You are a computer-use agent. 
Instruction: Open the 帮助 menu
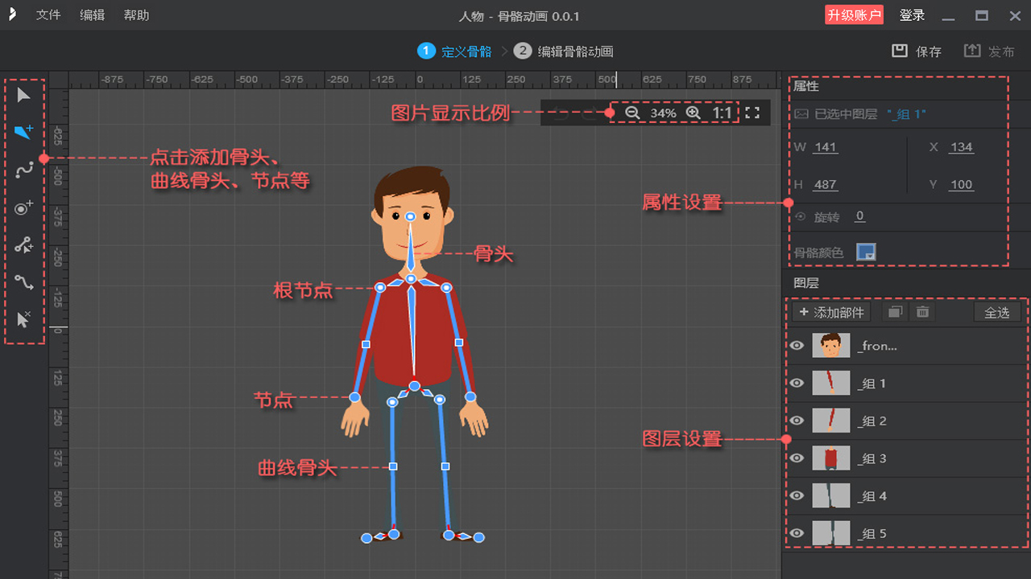pyautogui.click(x=136, y=15)
